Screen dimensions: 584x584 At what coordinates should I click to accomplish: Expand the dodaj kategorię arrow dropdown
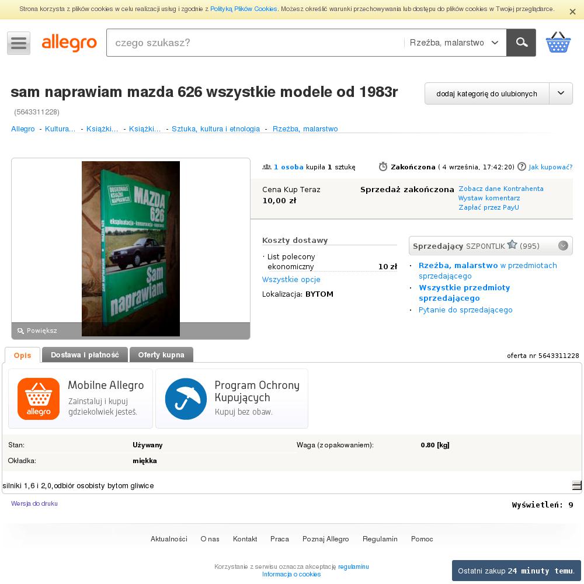[x=561, y=93]
